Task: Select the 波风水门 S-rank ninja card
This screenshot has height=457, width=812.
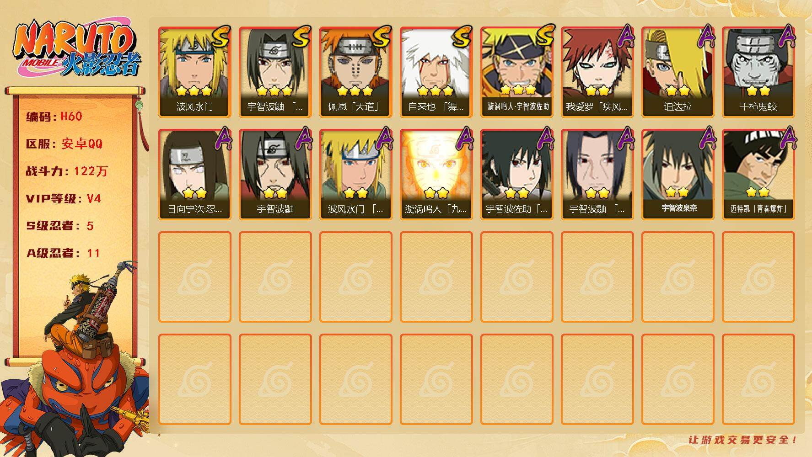Action: 194,72
